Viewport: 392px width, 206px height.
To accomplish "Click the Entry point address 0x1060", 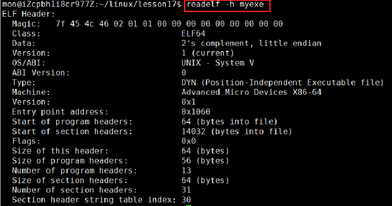I will click(x=196, y=112).
